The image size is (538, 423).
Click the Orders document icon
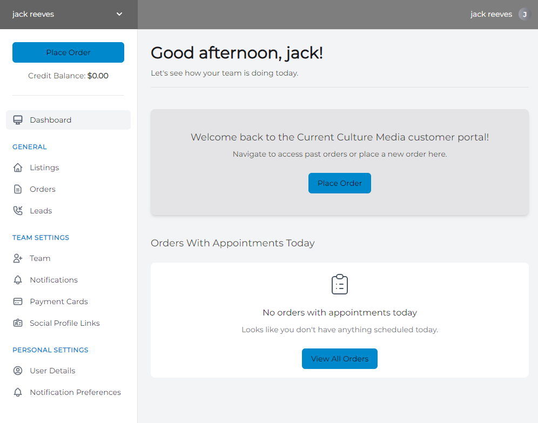(x=18, y=189)
